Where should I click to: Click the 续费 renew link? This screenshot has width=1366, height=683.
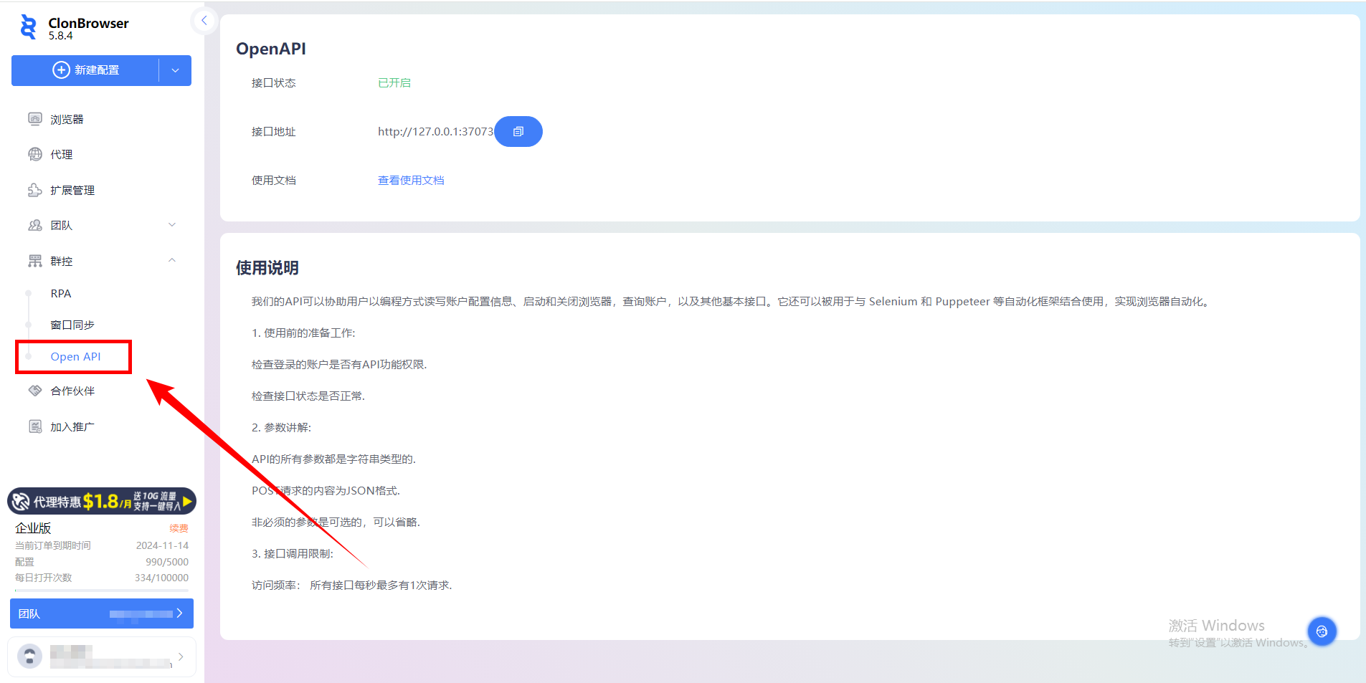click(179, 528)
